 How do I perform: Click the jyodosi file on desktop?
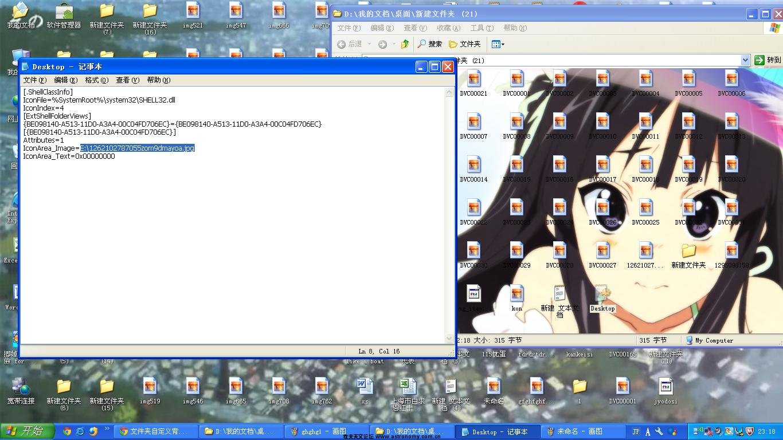665,391
